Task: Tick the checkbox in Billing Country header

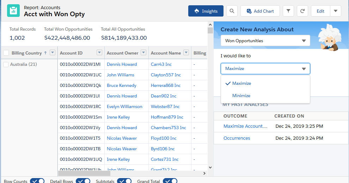Action: (6, 53)
